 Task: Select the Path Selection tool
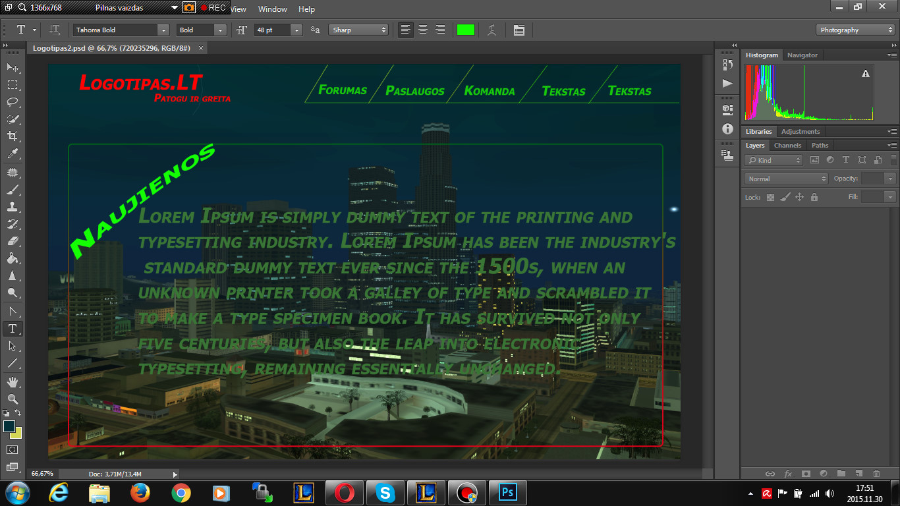pos(13,345)
